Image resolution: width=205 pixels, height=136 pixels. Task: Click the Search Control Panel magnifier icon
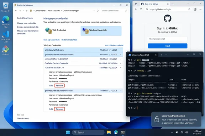[x=126, y=11]
